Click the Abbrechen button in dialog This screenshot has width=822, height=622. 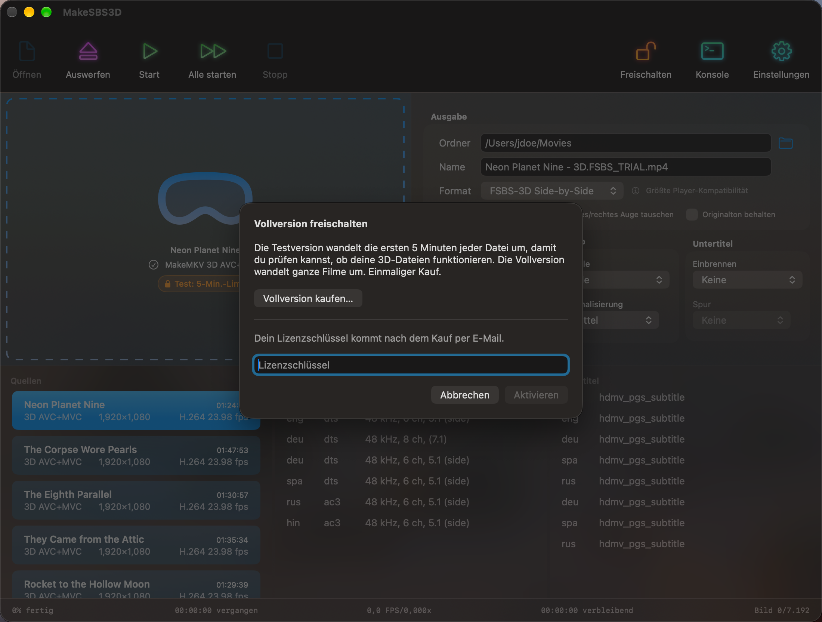[x=464, y=395]
